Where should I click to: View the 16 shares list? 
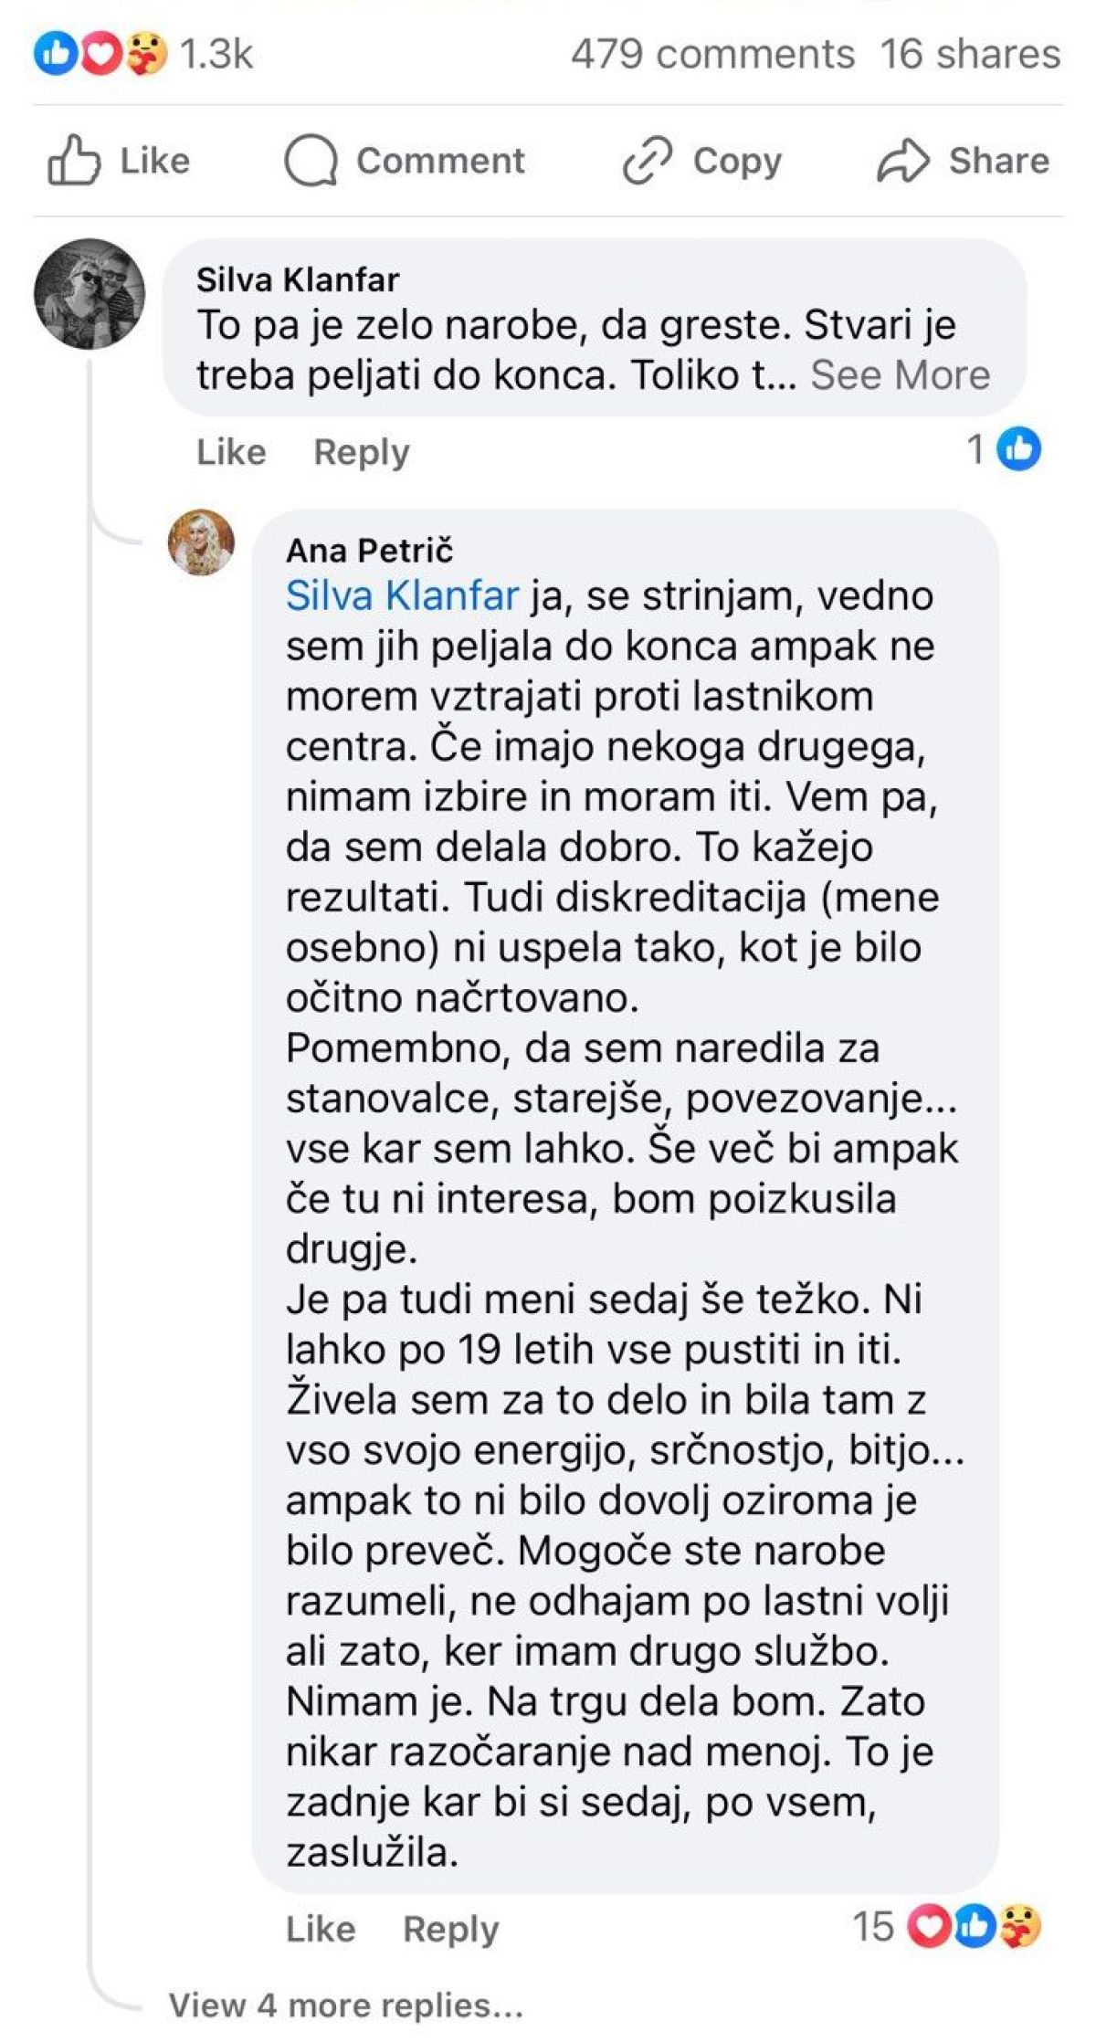(970, 54)
